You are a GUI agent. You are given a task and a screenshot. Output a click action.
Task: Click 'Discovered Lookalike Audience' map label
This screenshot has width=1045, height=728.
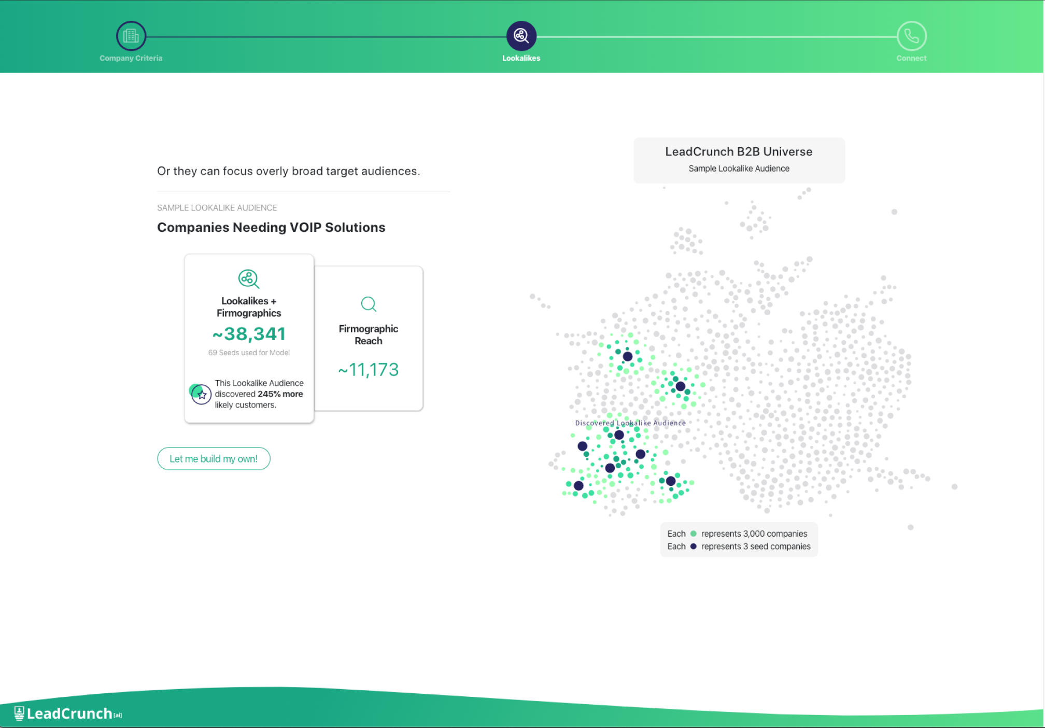pyautogui.click(x=630, y=423)
